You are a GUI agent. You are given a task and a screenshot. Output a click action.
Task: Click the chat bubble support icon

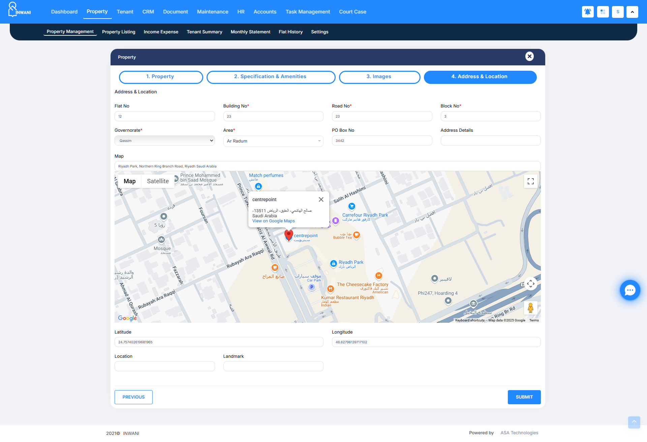click(630, 290)
